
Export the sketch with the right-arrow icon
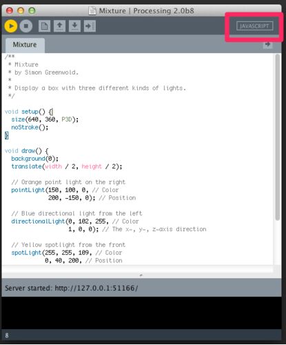point(90,26)
